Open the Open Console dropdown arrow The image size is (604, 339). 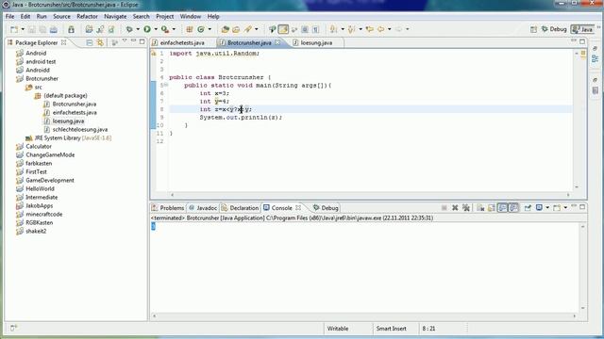tap(565, 207)
